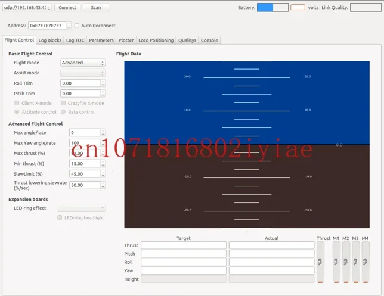384x296 pixels.
Task: Click the Thrust lowering slewrate field
Action: coord(85,185)
